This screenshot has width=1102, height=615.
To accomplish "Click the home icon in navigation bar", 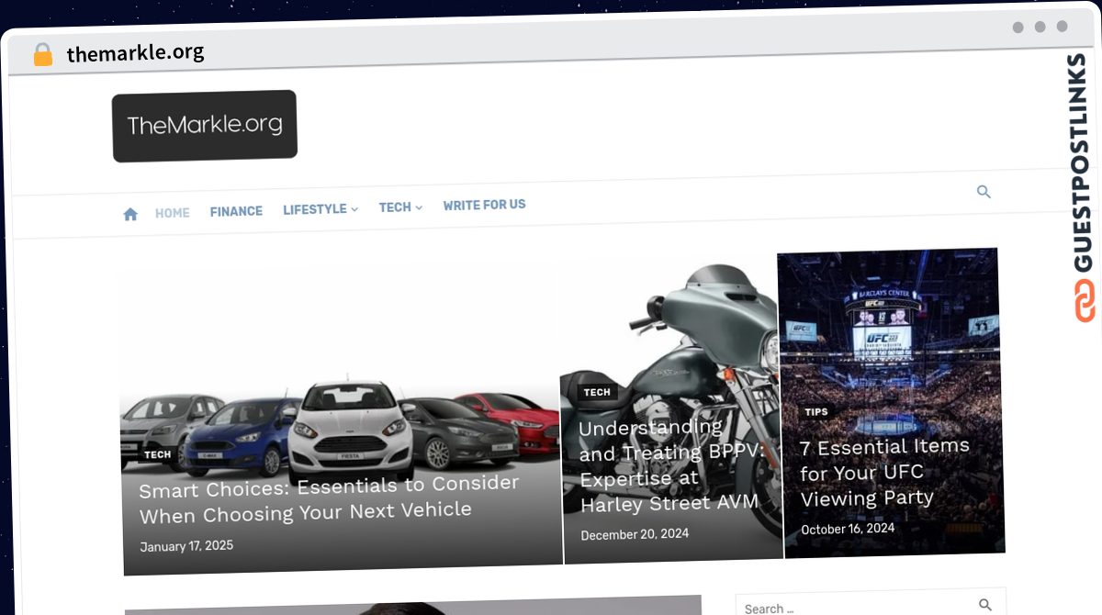I will pyautogui.click(x=130, y=214).
